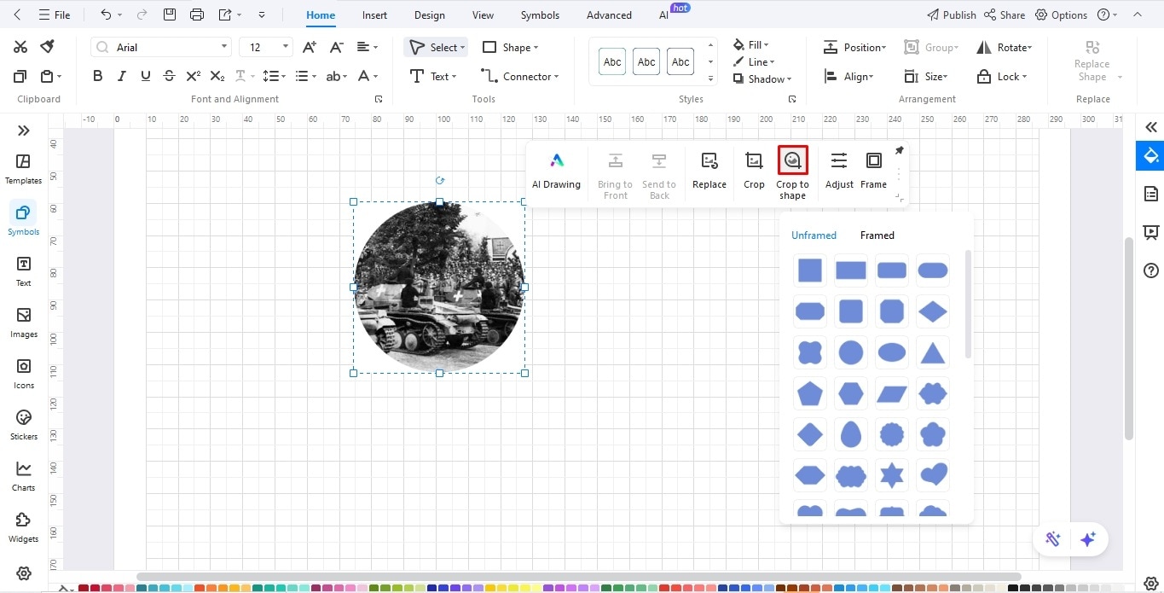This screenshot has width=1164, height=593.
Task: Open the Position dropdown
Action: [854, 47]
